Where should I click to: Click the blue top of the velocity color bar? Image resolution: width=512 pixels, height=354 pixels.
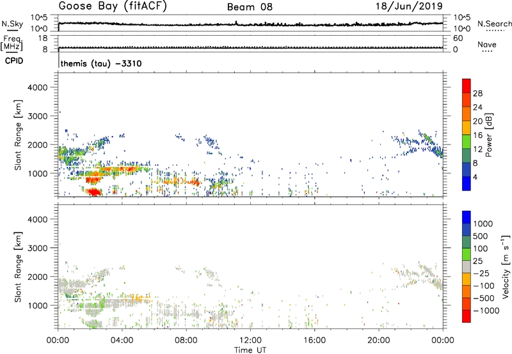[467, 217]
